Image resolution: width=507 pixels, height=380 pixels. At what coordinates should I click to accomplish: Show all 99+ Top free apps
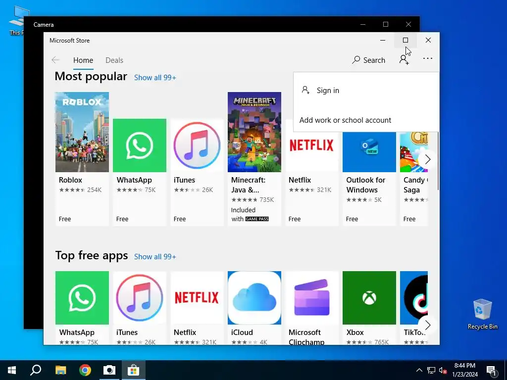point(155,257)
